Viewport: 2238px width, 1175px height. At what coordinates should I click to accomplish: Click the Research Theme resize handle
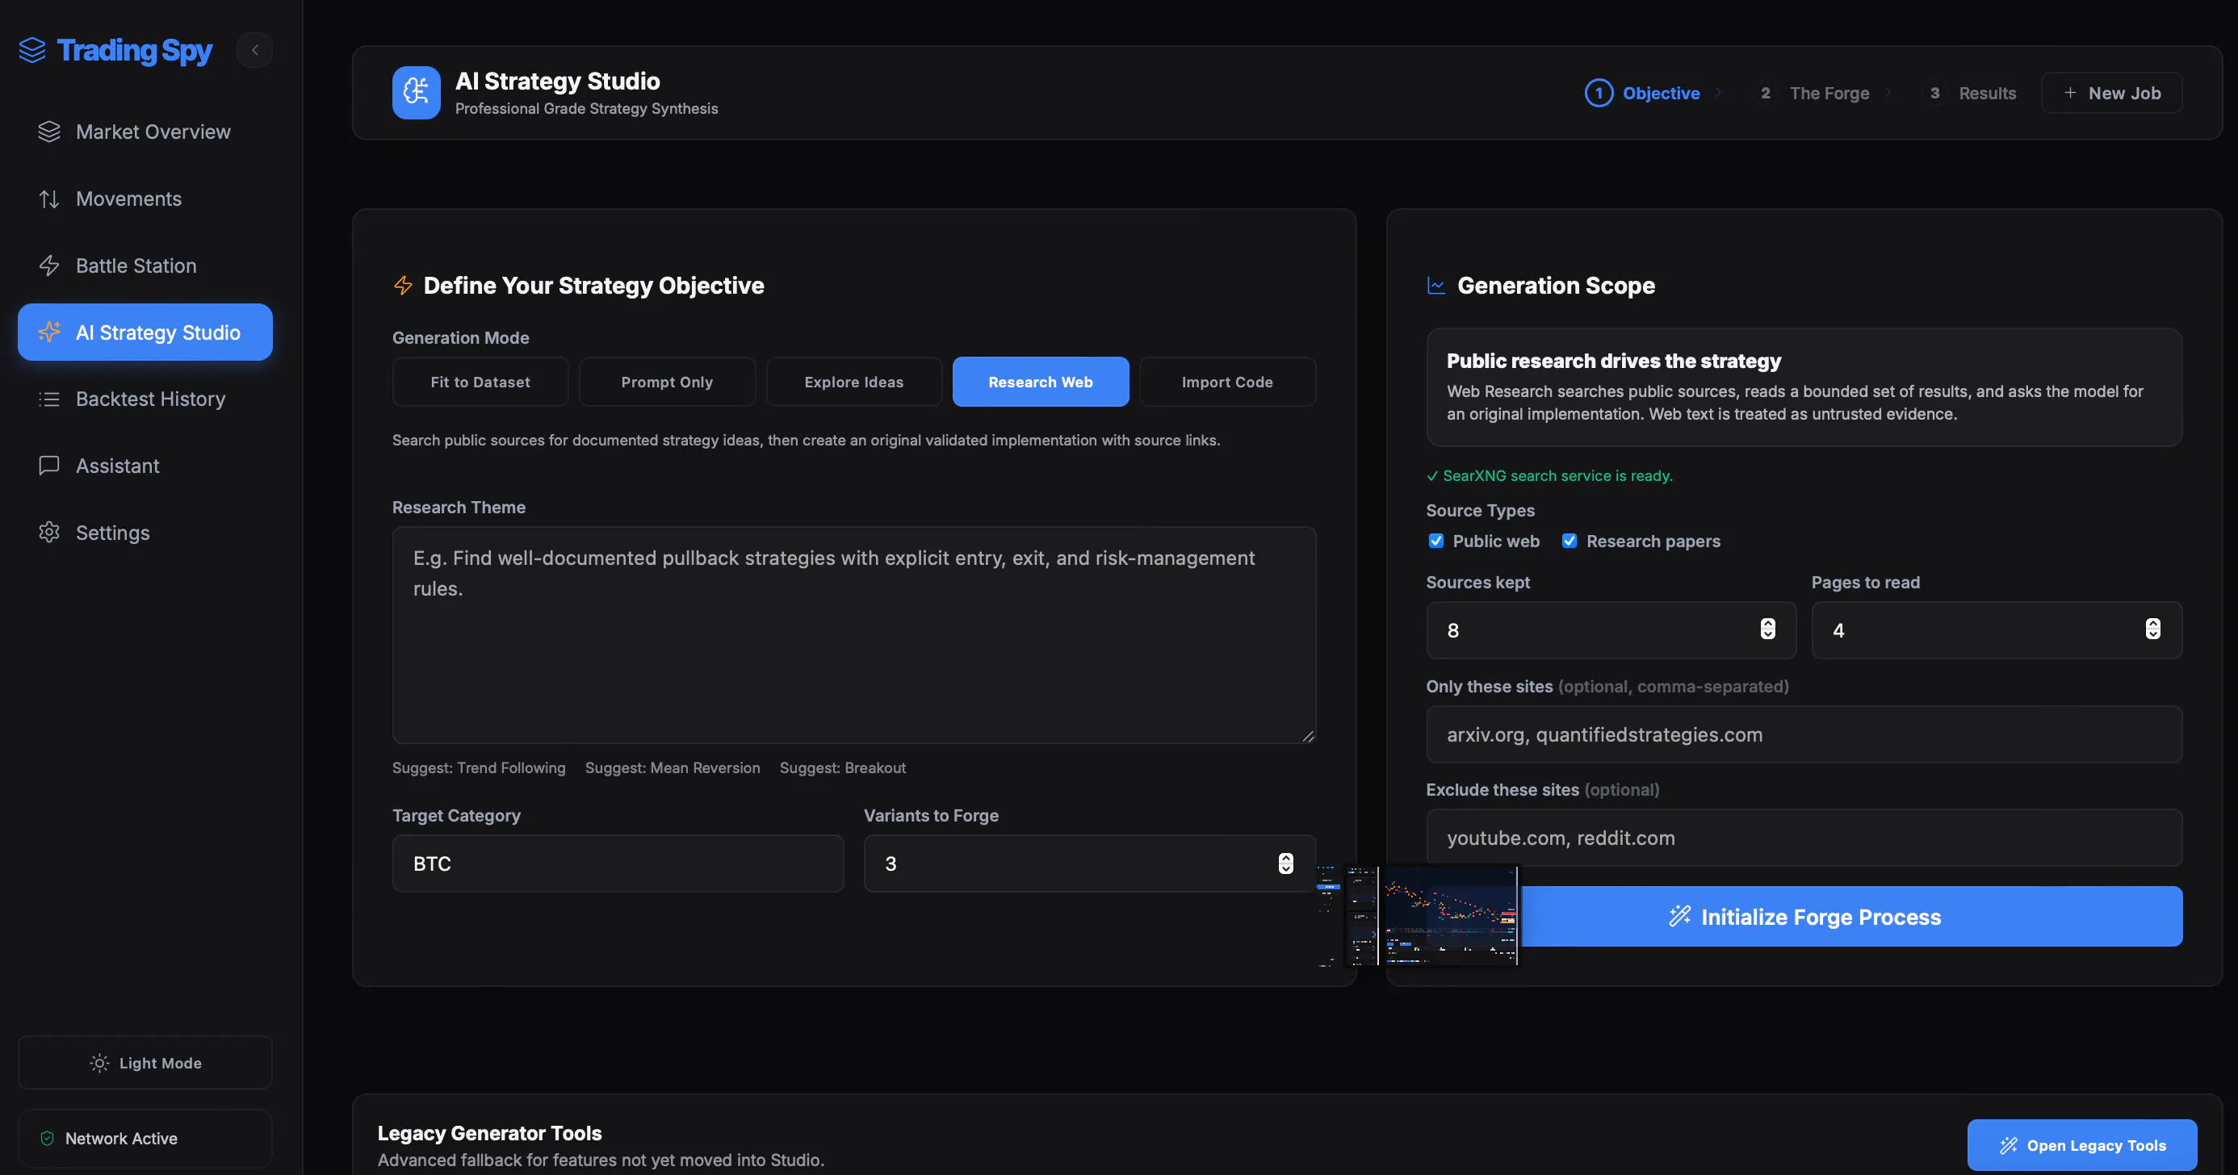pyautogui.click(x=1308, y=735)
